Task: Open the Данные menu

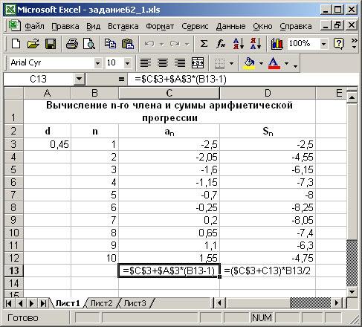Action: click(230, 26)
